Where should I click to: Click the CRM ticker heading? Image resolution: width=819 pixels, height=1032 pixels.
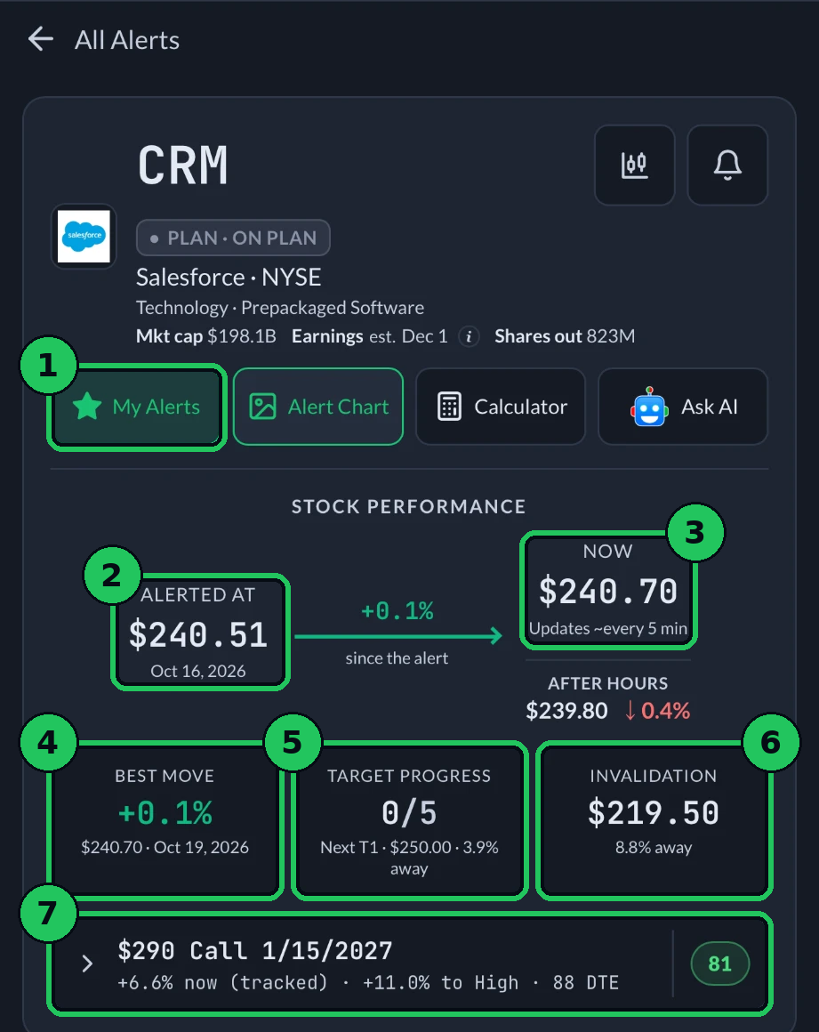(183, 165)
